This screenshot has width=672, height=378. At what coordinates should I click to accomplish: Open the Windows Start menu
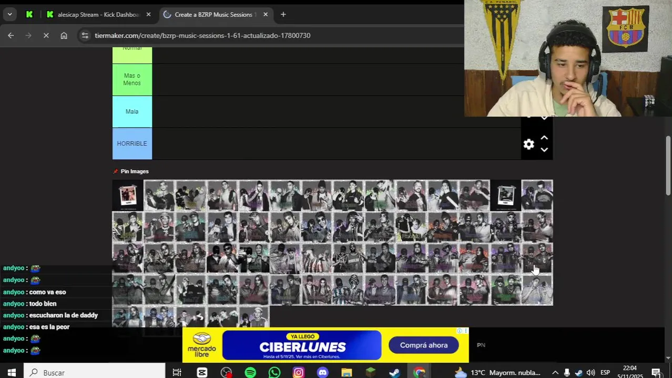(x=11, y=372)
